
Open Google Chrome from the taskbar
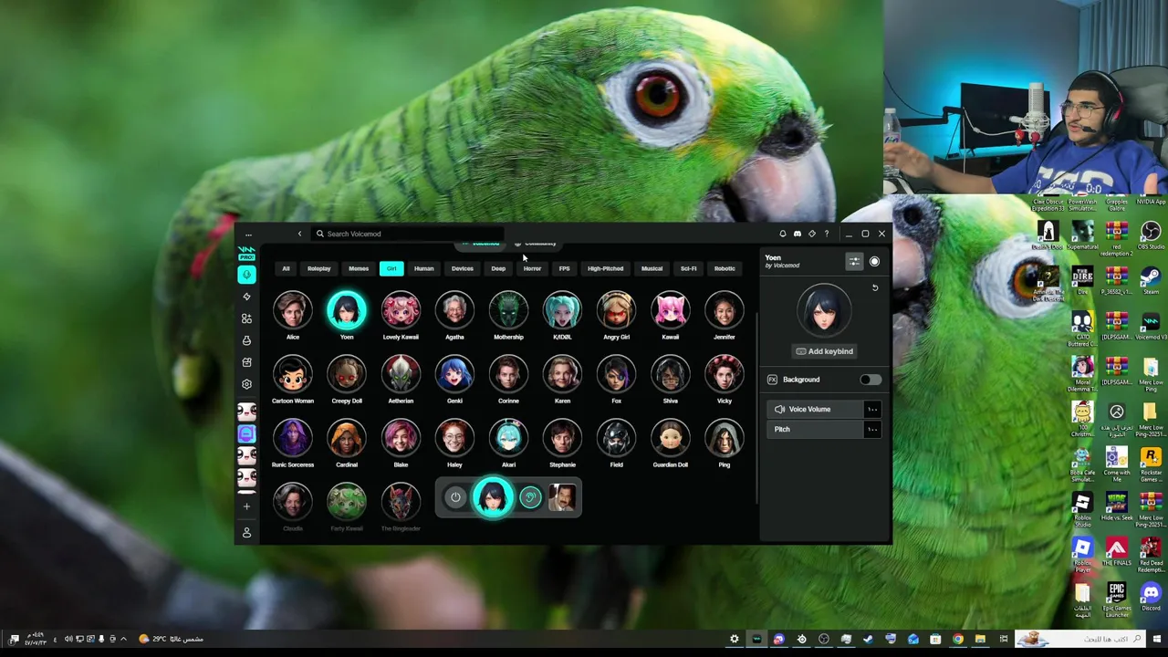tap(958, 639)
